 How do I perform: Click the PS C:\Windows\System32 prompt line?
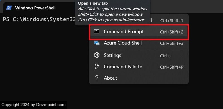coord(39,19)
